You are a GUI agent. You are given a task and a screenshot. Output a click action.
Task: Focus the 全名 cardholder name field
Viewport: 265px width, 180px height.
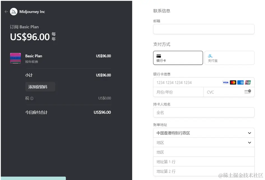coord(204,112)
